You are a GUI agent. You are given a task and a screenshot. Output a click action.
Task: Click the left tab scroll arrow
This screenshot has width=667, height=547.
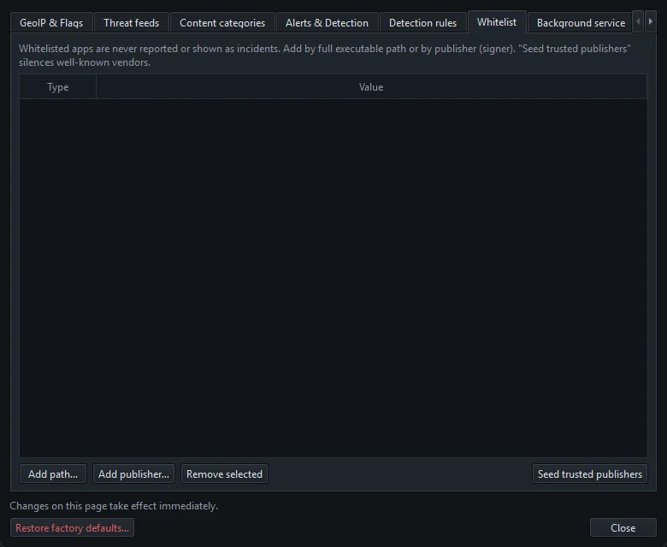(x=638, y=21)
